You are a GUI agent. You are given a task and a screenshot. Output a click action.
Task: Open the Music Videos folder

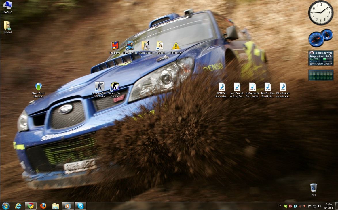click(x=145, y=46)
